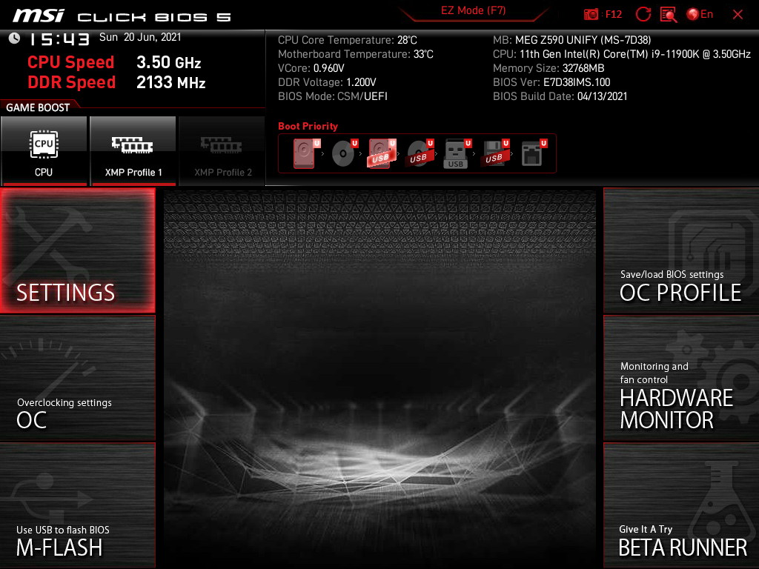The height and width of the screenshot is (569, 759).
Task: Change language via the En globe icon
Action: [700, 14]
